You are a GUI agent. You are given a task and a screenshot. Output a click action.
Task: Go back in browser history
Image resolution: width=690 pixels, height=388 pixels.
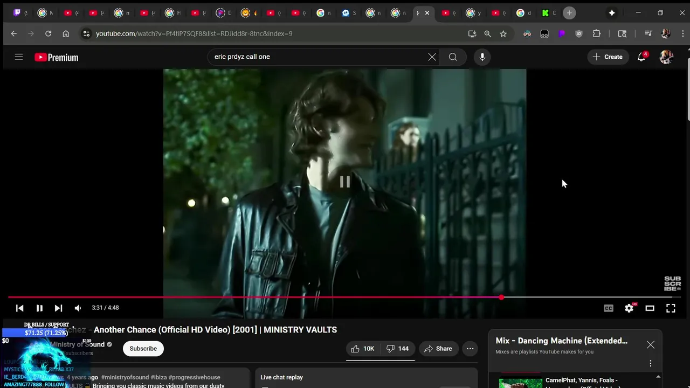click(14, 33)
